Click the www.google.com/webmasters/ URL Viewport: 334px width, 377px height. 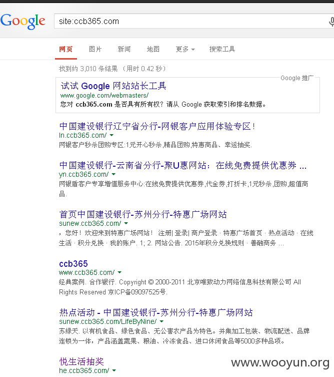(x=104, y=96)
